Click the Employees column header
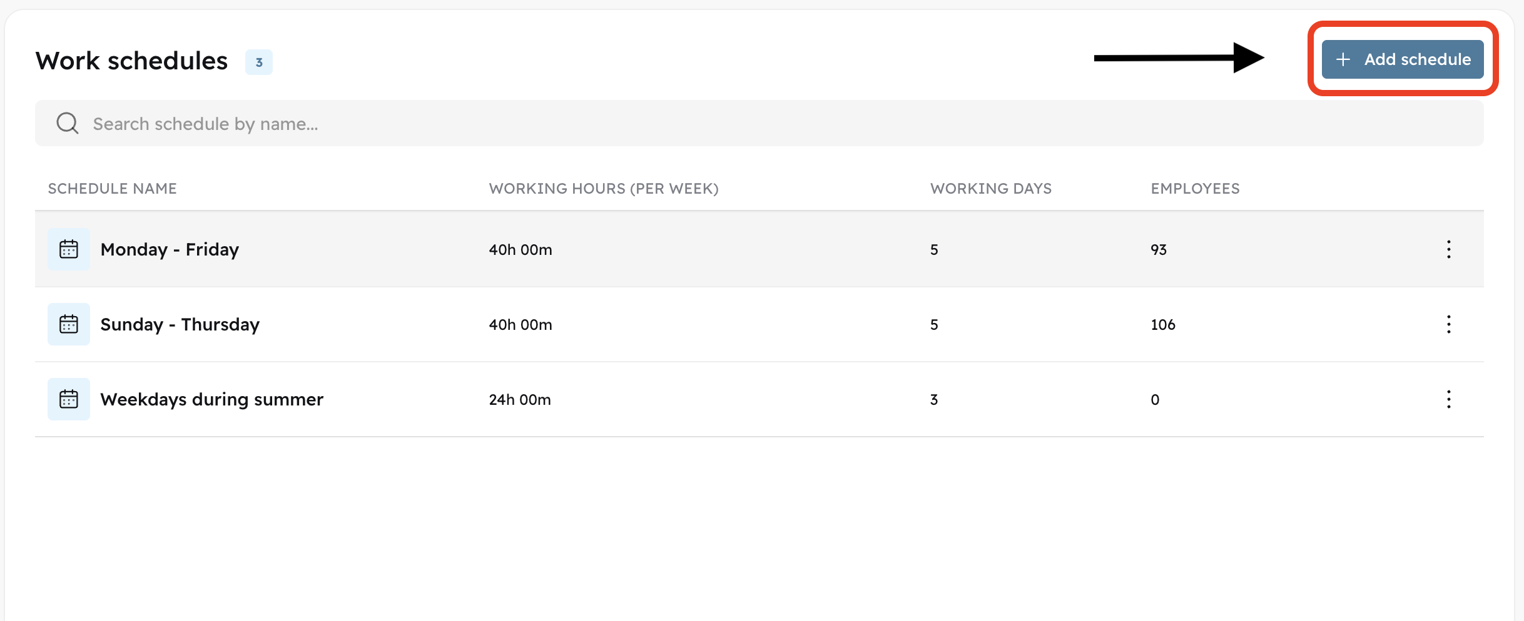This screenshot has width=1524, height=621. tap(1195, 189)
